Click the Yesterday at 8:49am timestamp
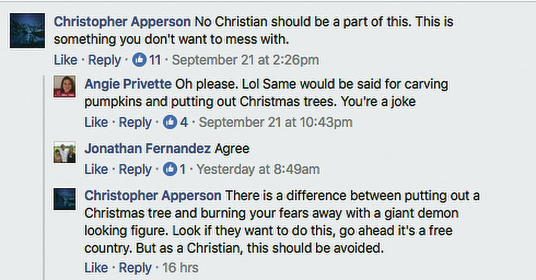The height and width of the screenshot is (280, 536). tap(258, 170)
